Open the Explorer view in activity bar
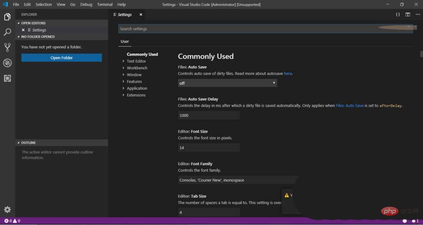Screen dimensions: 423x225 coord(7,17)
